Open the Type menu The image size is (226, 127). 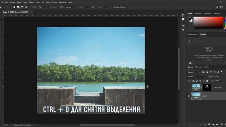point(25,2)
